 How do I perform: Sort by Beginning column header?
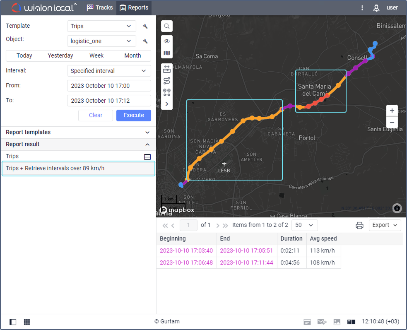[x=187, y=238]
